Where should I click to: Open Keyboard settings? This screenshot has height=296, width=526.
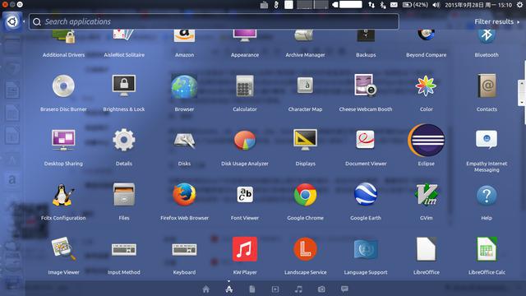coord(184,250)
